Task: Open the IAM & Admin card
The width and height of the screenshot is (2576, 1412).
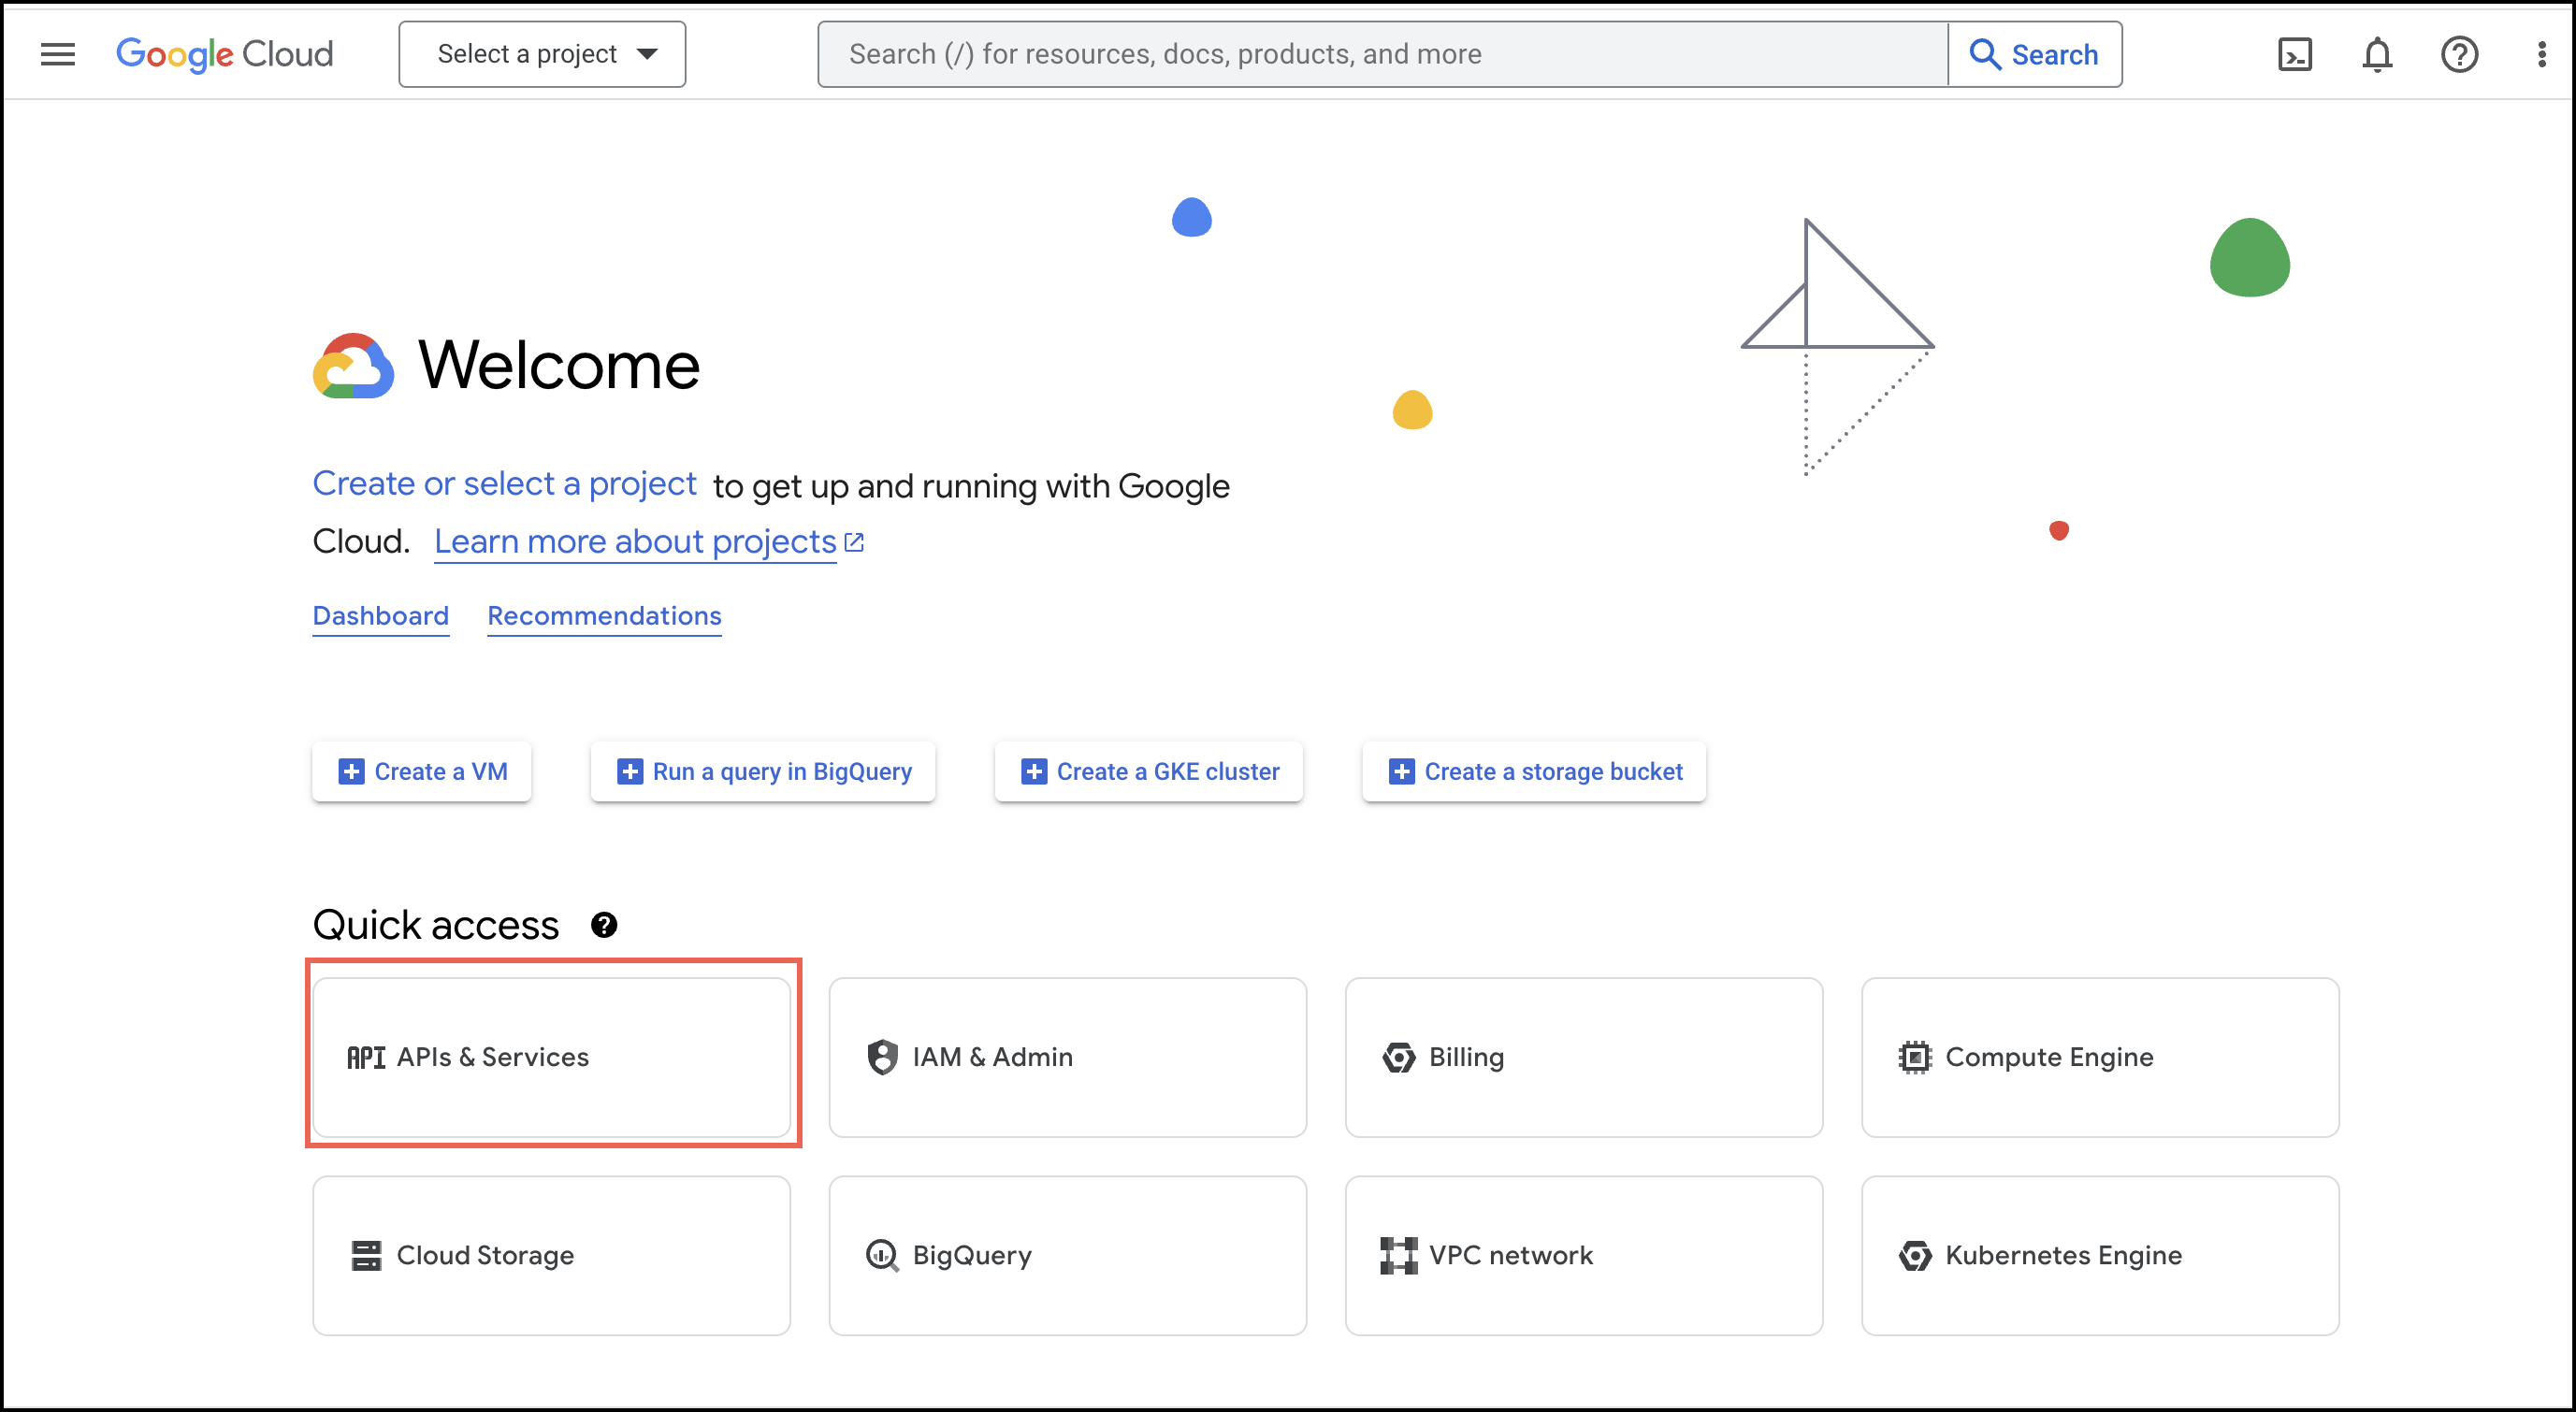Action: point(1067,1057)
